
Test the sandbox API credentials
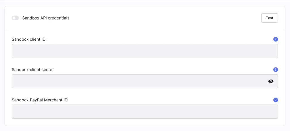pos(269,18)
